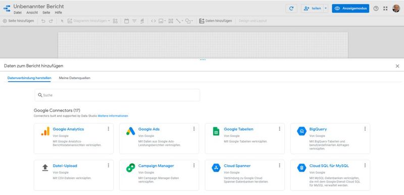Image resolution: width=404 pixels, height=195 pixels.
Task: Click Seite hinzufügen button
Action: [x=18, y=21]
